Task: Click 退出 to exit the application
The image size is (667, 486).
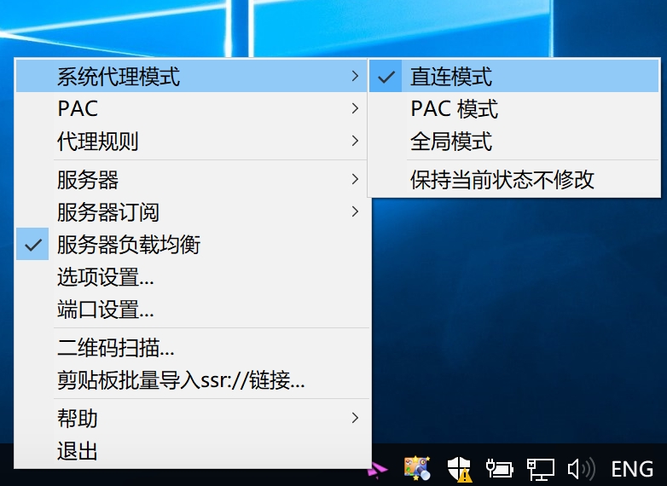Action: (x=77, y=451)
